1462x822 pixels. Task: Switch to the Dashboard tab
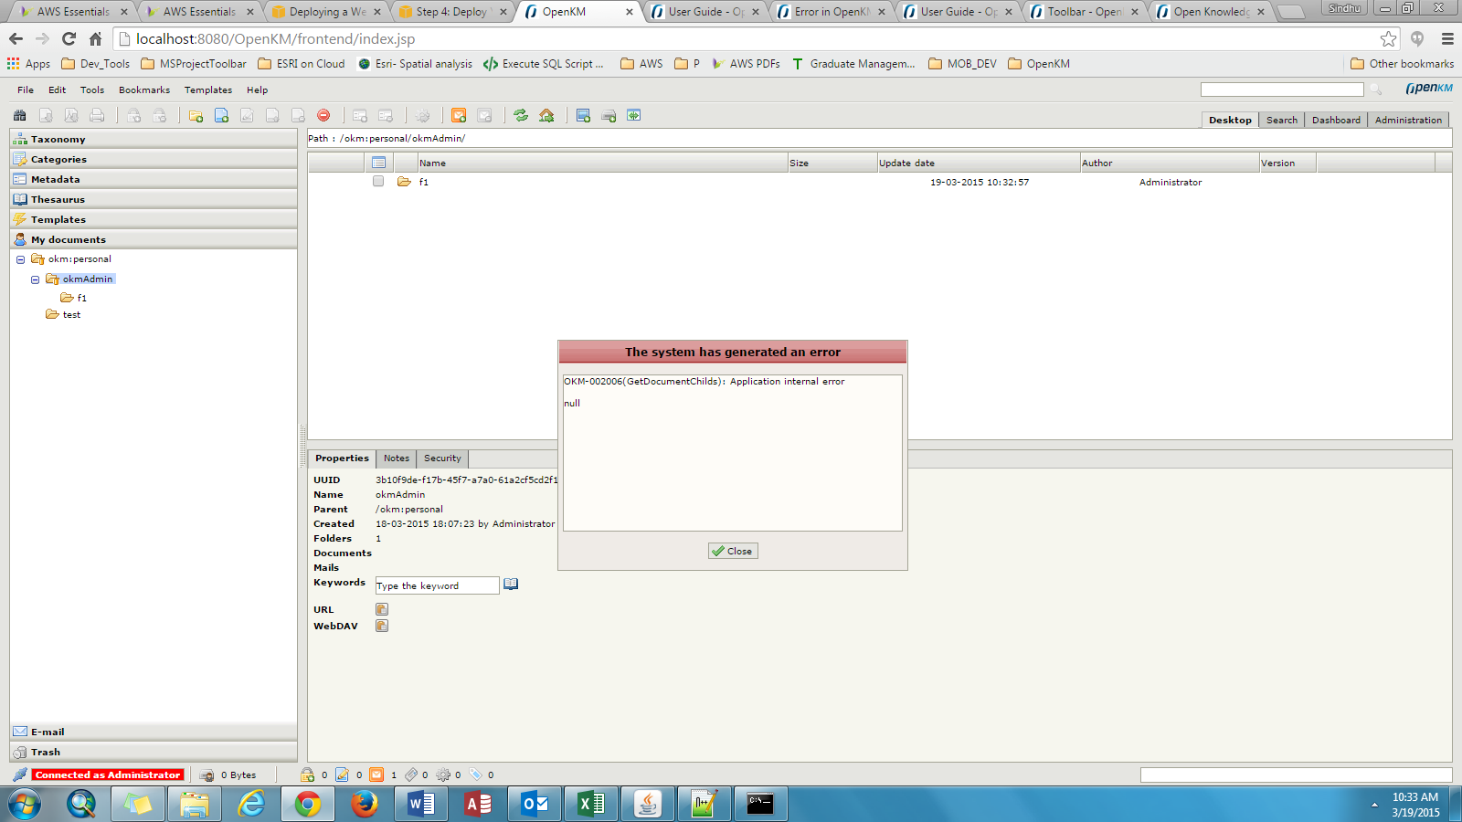click(x=1336, y=121)
